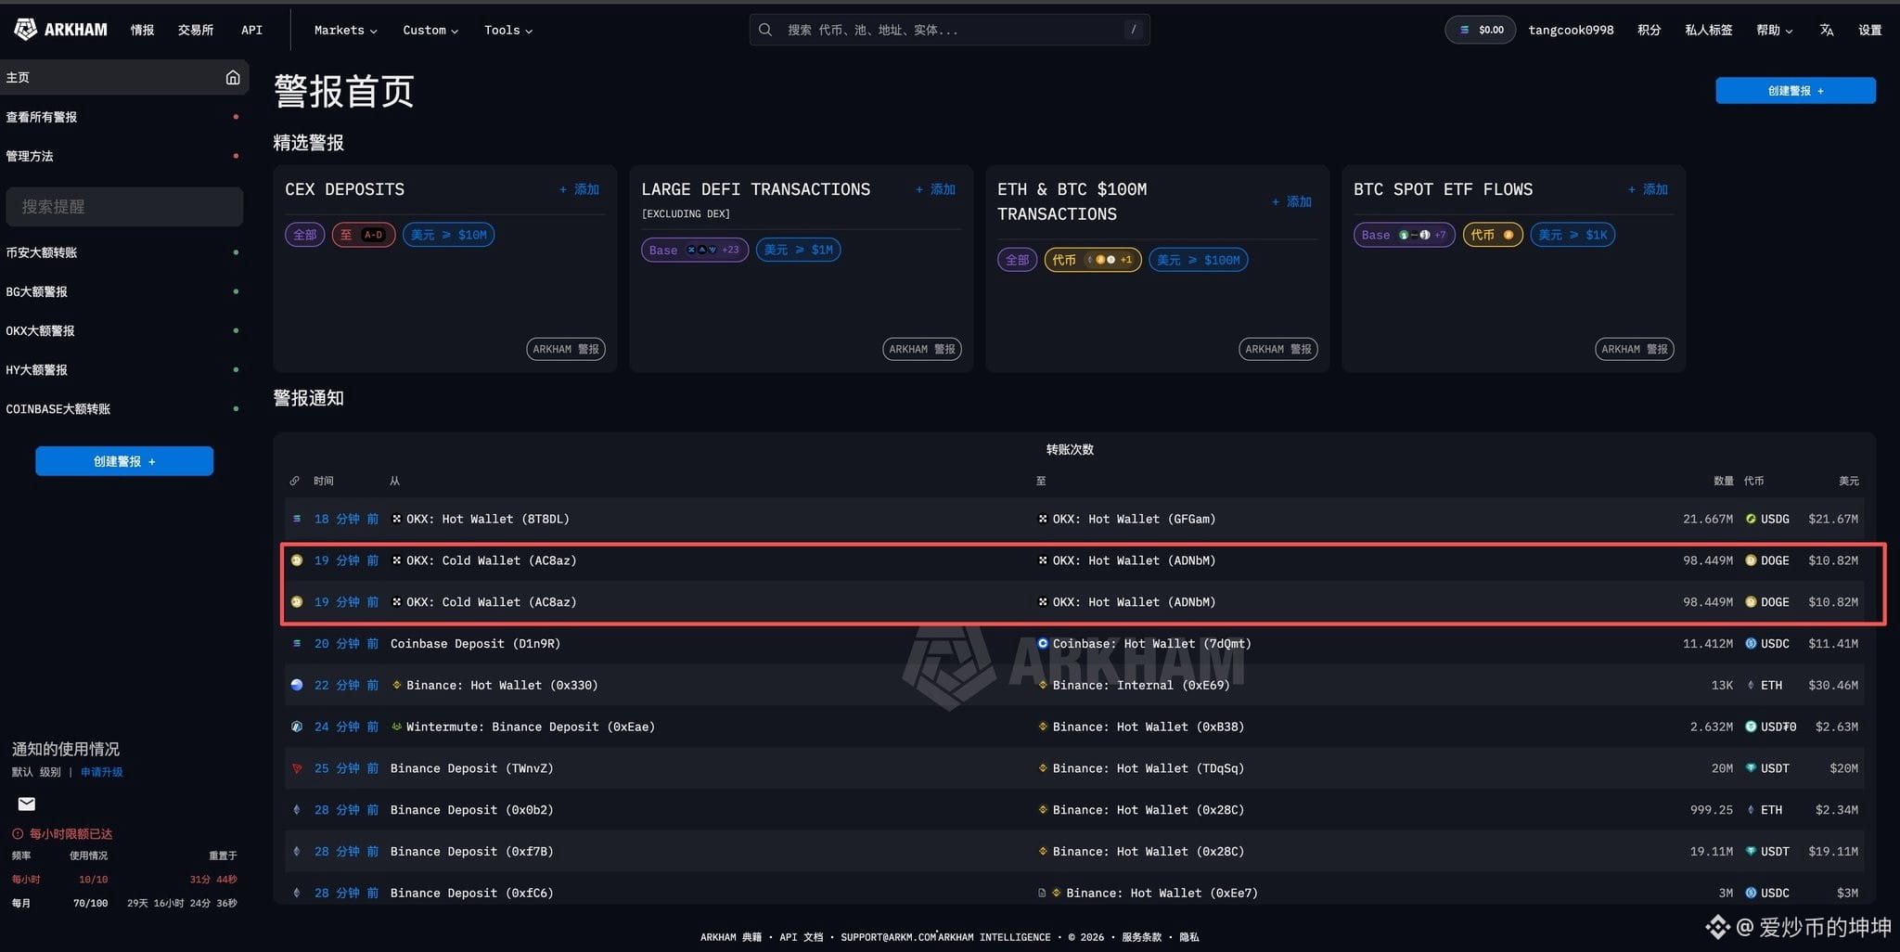Click Wintermute icon beside Binance Deposit (0xEae)

tap(396, 727)
